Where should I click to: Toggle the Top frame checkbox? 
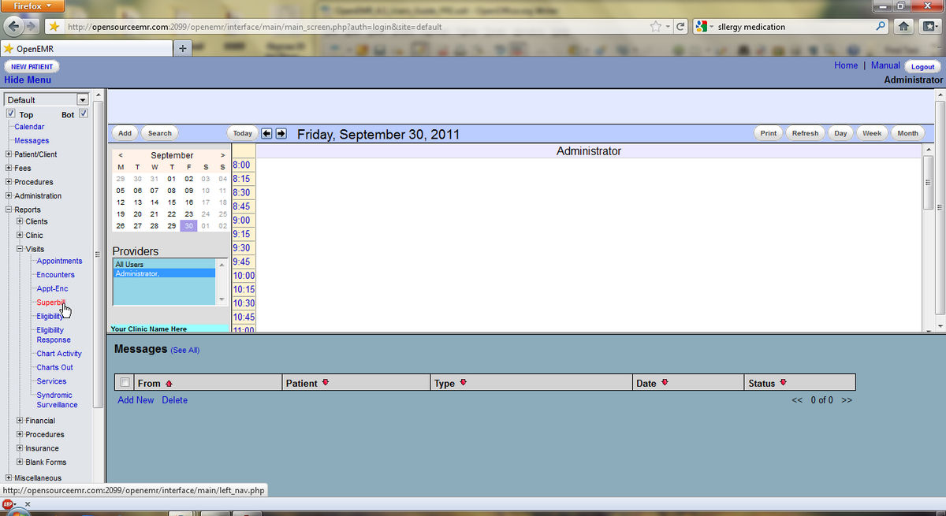[x=10, y=114]
